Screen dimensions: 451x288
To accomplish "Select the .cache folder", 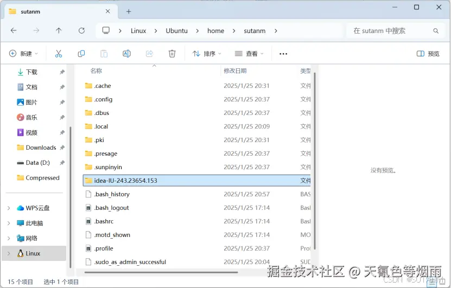I will (197, 86).
